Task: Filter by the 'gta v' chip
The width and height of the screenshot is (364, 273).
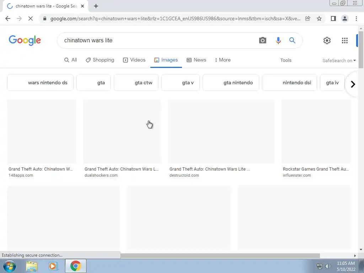Action: [x=181, y=82]
